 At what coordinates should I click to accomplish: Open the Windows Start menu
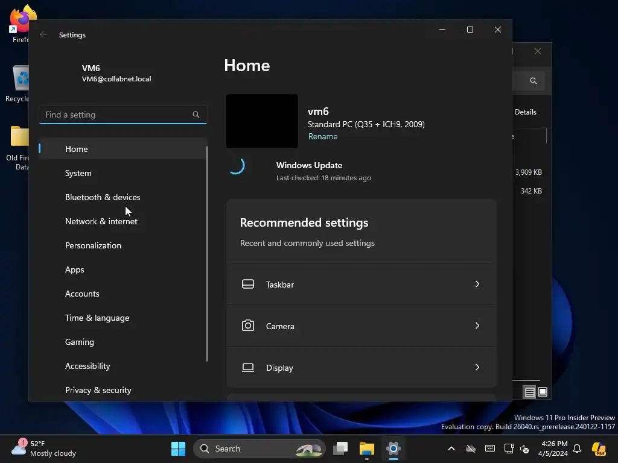click(x=178, y=449)
